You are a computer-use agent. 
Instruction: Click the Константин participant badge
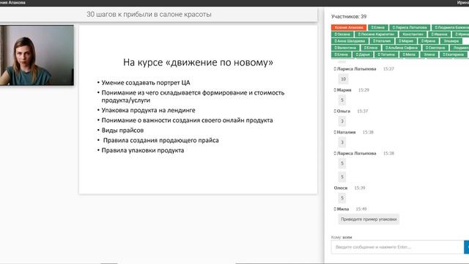[413, 34]
